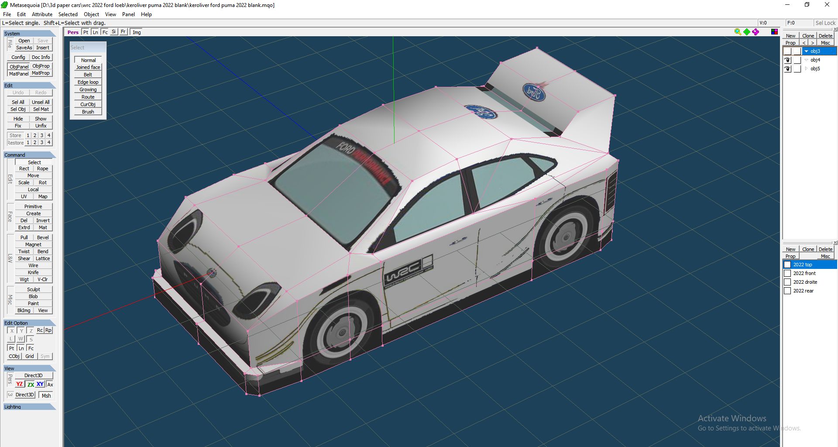The image size is (838, 447).
Task: Toggle visibility of obj5
Action: tap(787, 69)
